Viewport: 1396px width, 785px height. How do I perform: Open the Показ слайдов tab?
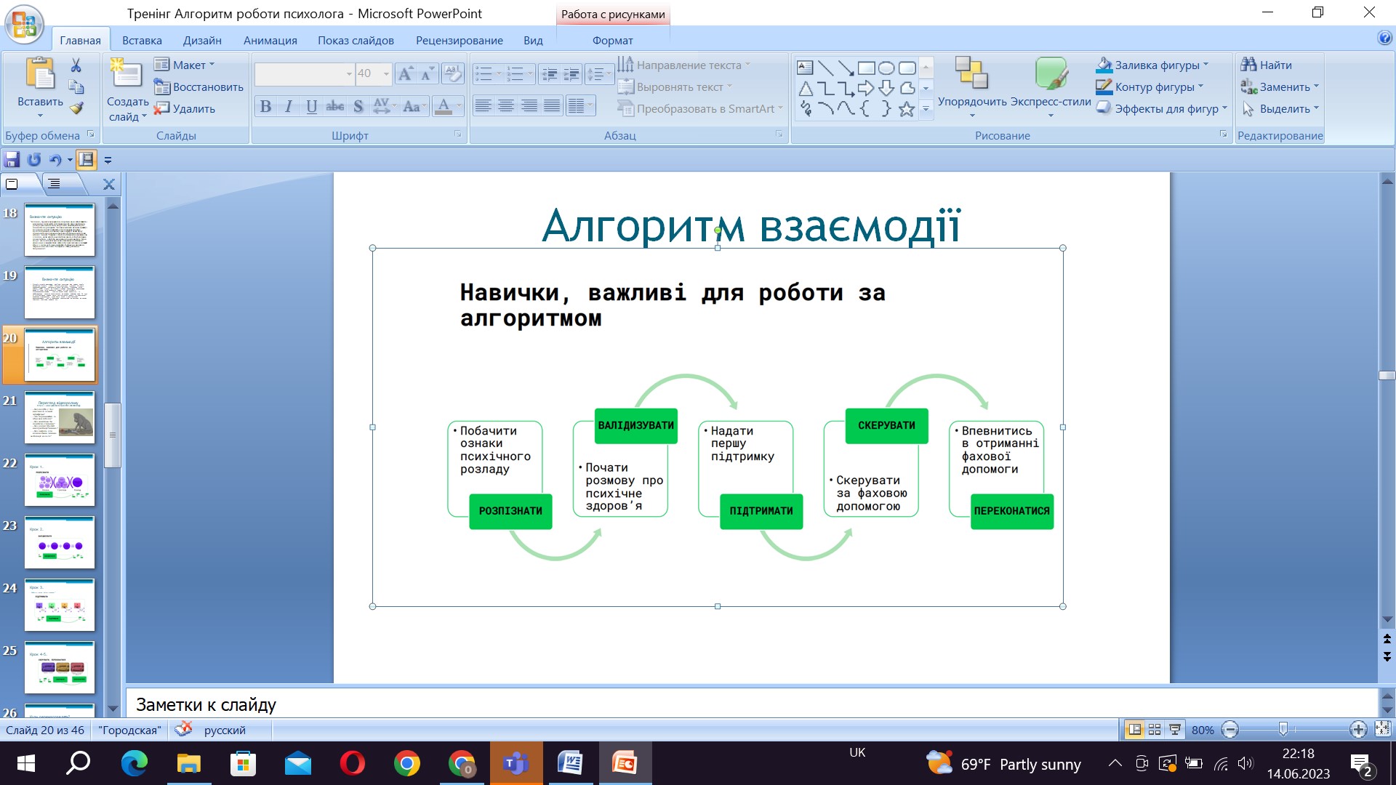coord(356,41)
